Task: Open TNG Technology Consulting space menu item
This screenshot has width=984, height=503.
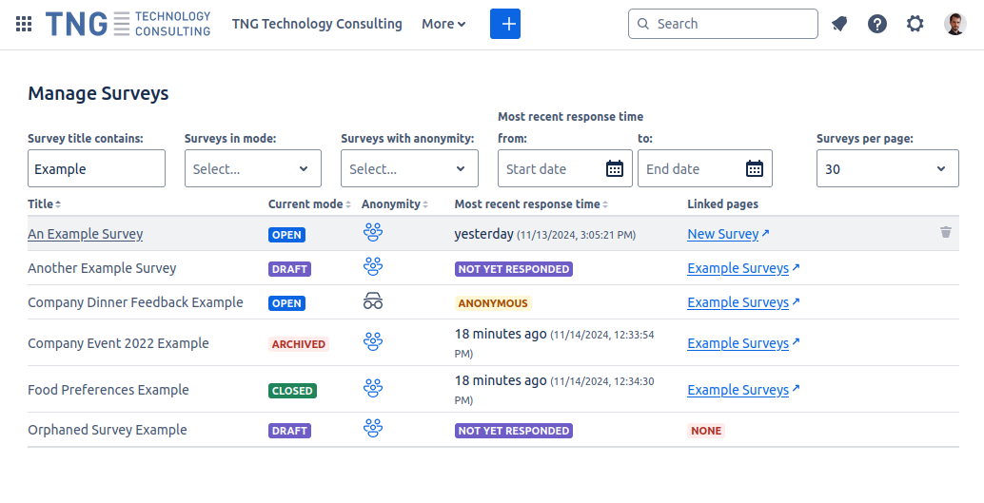Action: (x=317, y=24)
